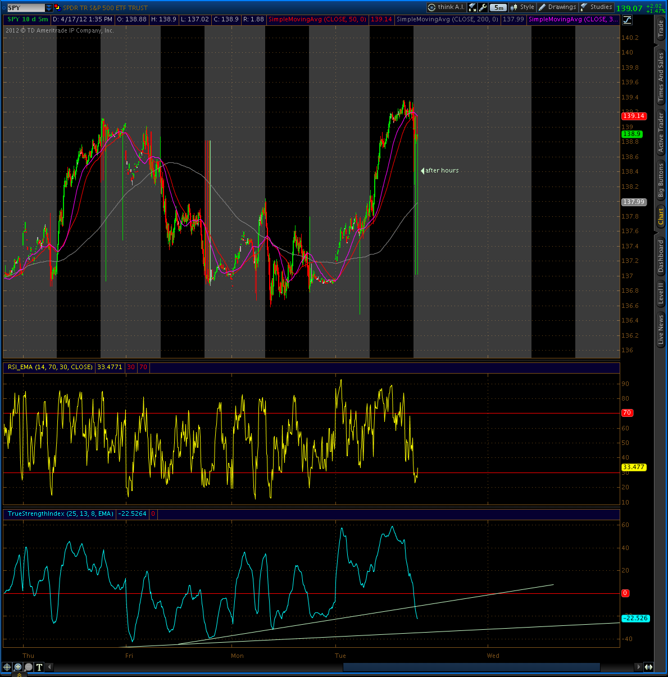Viewport: 668px width, 677px height.
Task: Open the Level II side tab
Action: [661, 293]
